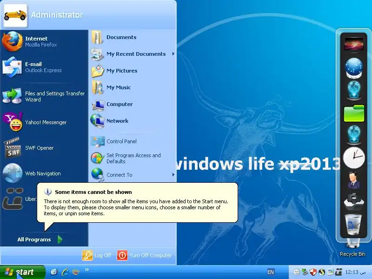The image size is (372, 279).
Task: Open the Uber program with sunglasses icon
Action: [x=19, y=199]
